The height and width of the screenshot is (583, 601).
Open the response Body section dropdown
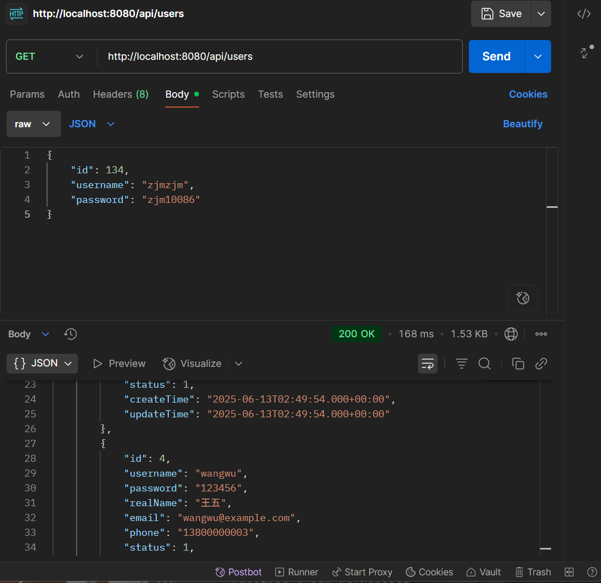pos(29,334)
